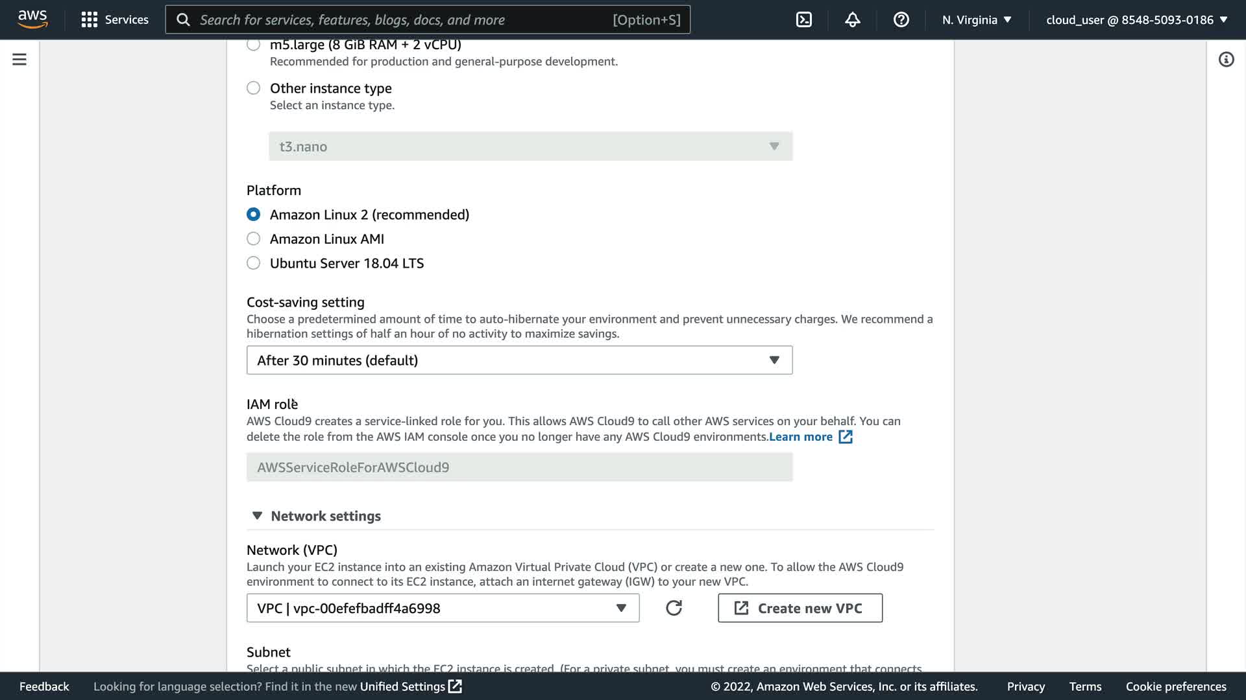Open the notifications bell
This screenshot has height=700, width=1246.
852,19
